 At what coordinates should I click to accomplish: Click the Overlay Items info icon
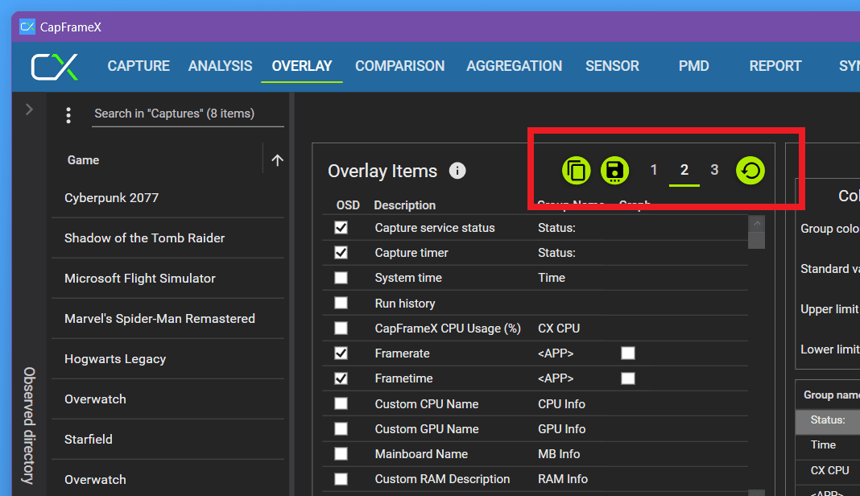click(x=457, y=171)
